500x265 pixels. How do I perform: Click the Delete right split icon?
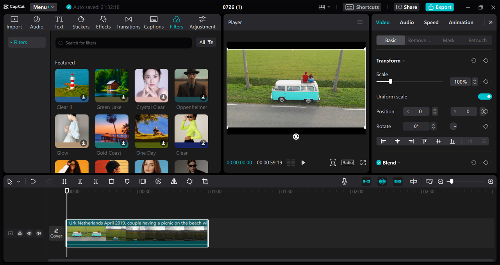[x=96, y=181]
